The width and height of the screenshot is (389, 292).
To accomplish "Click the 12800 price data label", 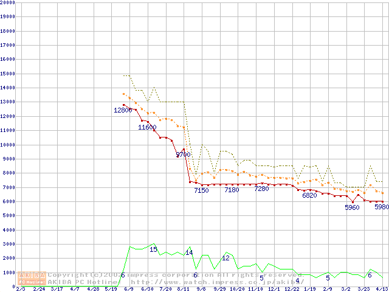I will pos(123,110).
